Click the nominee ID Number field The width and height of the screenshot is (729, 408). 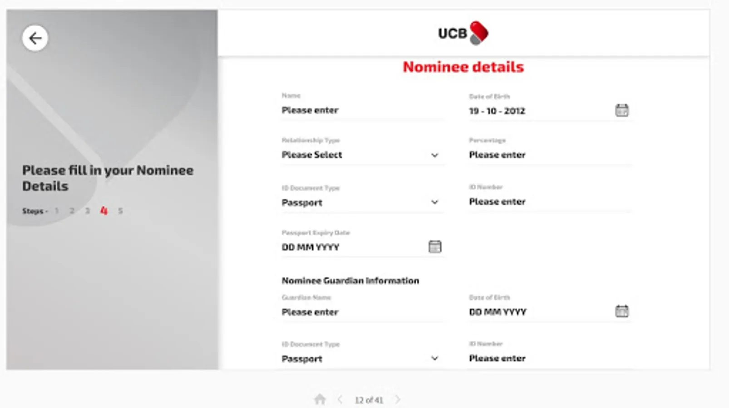pos(549,202)
